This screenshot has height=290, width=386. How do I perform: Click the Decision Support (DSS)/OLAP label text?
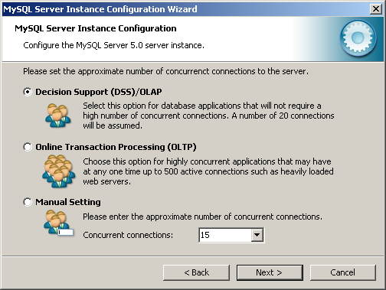(99, 92)
